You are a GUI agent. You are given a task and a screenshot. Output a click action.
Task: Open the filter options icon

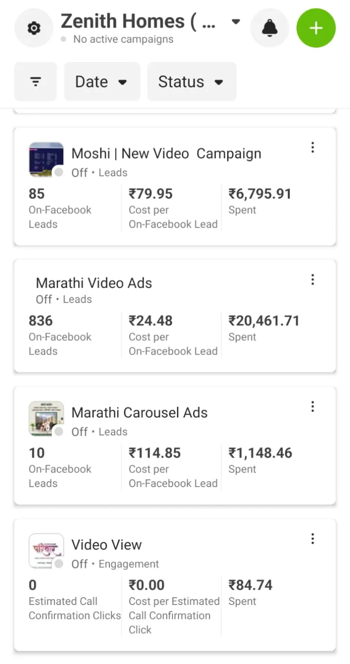(x=36, y=82)
